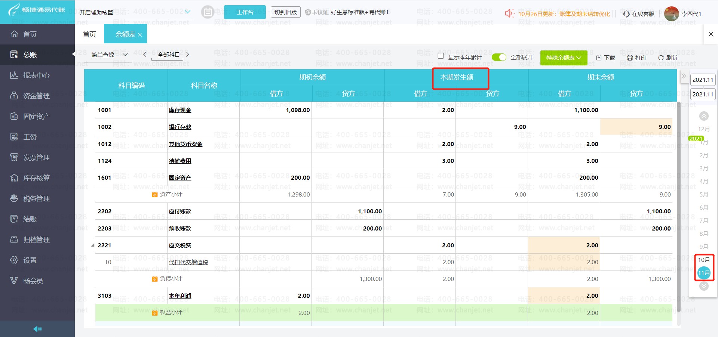
Task: Open online customer service headset icon
Action: point(626,14)
